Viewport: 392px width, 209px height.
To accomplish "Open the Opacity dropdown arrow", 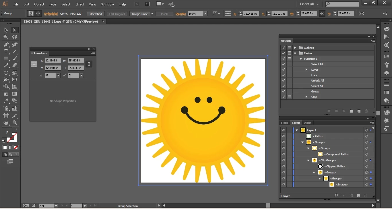I will [x=205, y=14].
